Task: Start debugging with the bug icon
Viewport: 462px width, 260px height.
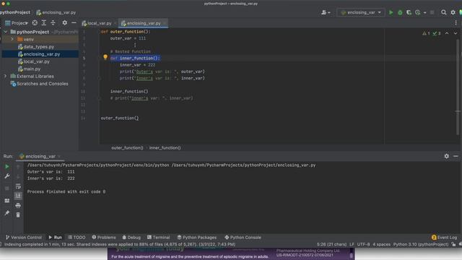Action: (x=400, y=12)
